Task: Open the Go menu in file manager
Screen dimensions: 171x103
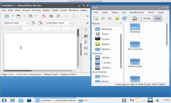Action: coord(124,12)
